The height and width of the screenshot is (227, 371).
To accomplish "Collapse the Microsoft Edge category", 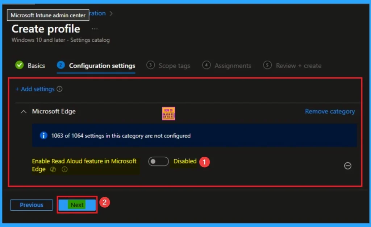I will point(24,111).
